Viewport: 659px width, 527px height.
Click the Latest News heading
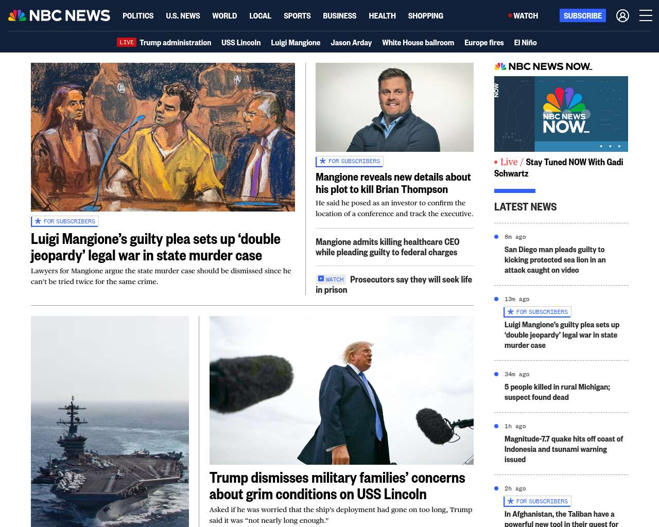pyautogui.click(x=525, y=207)
